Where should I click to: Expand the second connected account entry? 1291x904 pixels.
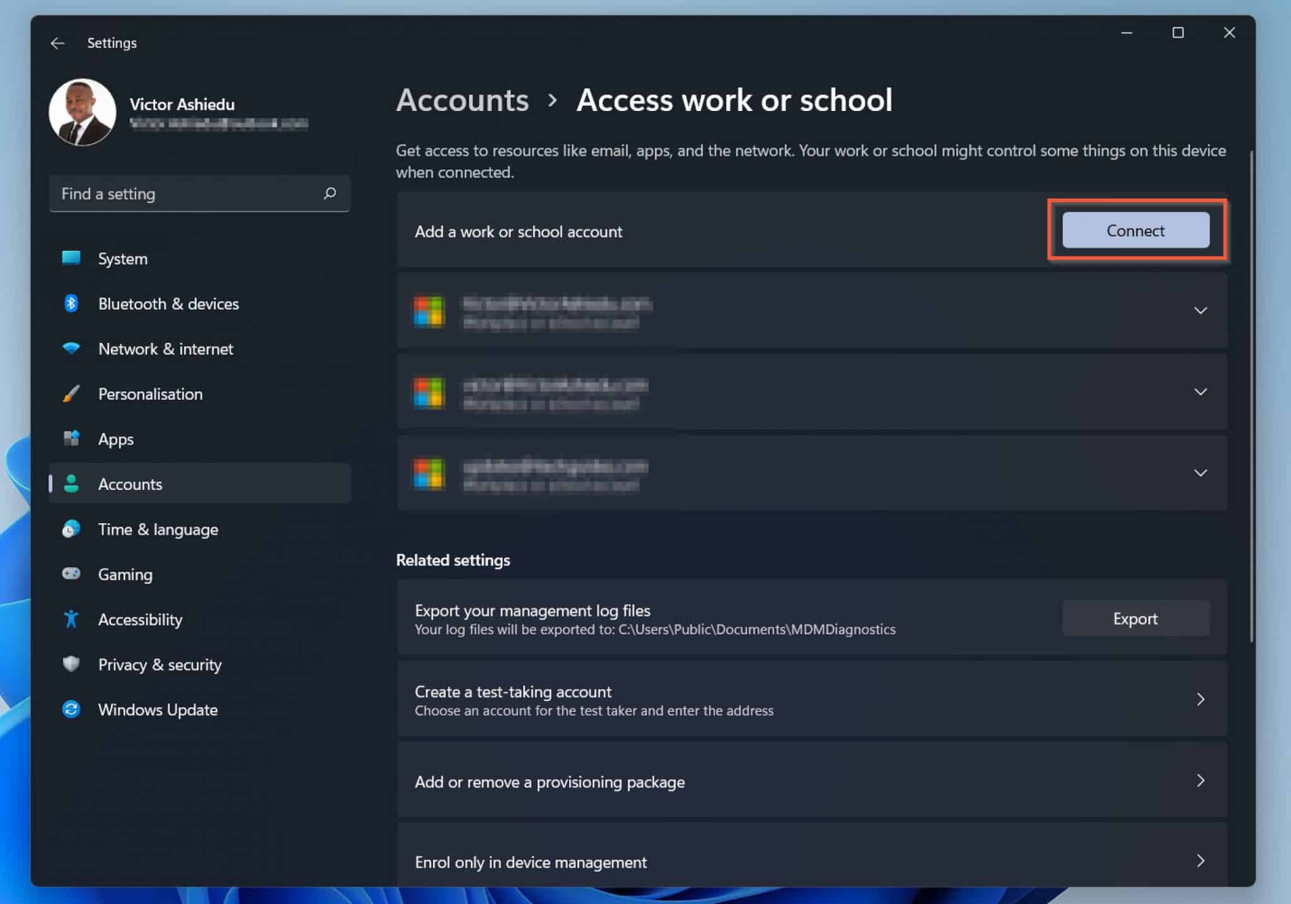click(x=1201, y=391)
